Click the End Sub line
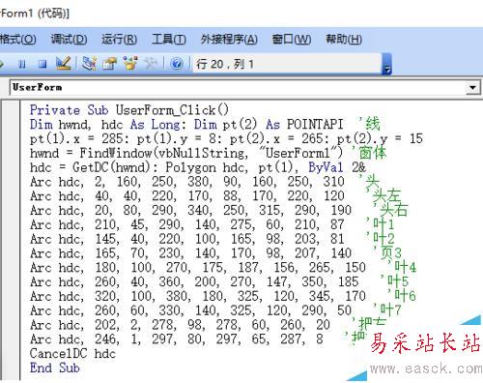The height and width of the screenshot is (383, 483). point(55,368)
